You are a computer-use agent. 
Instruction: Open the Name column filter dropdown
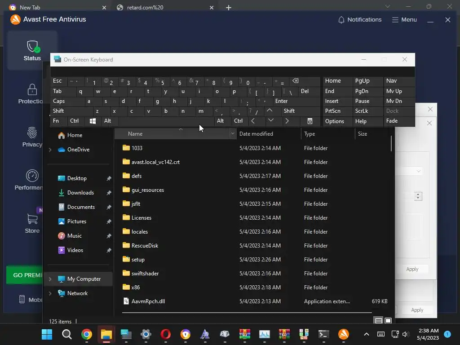233,134
